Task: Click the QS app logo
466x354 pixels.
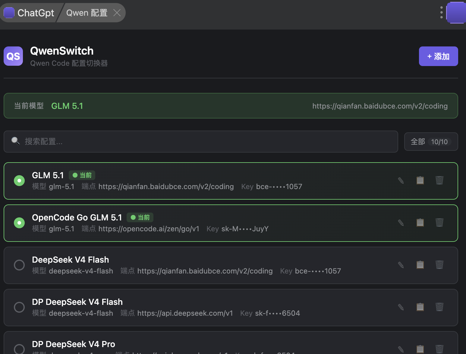Action: click(13, 56)
